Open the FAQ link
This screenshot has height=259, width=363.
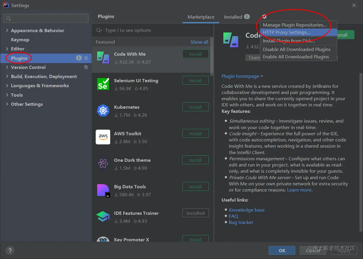(x=233, y=216)
